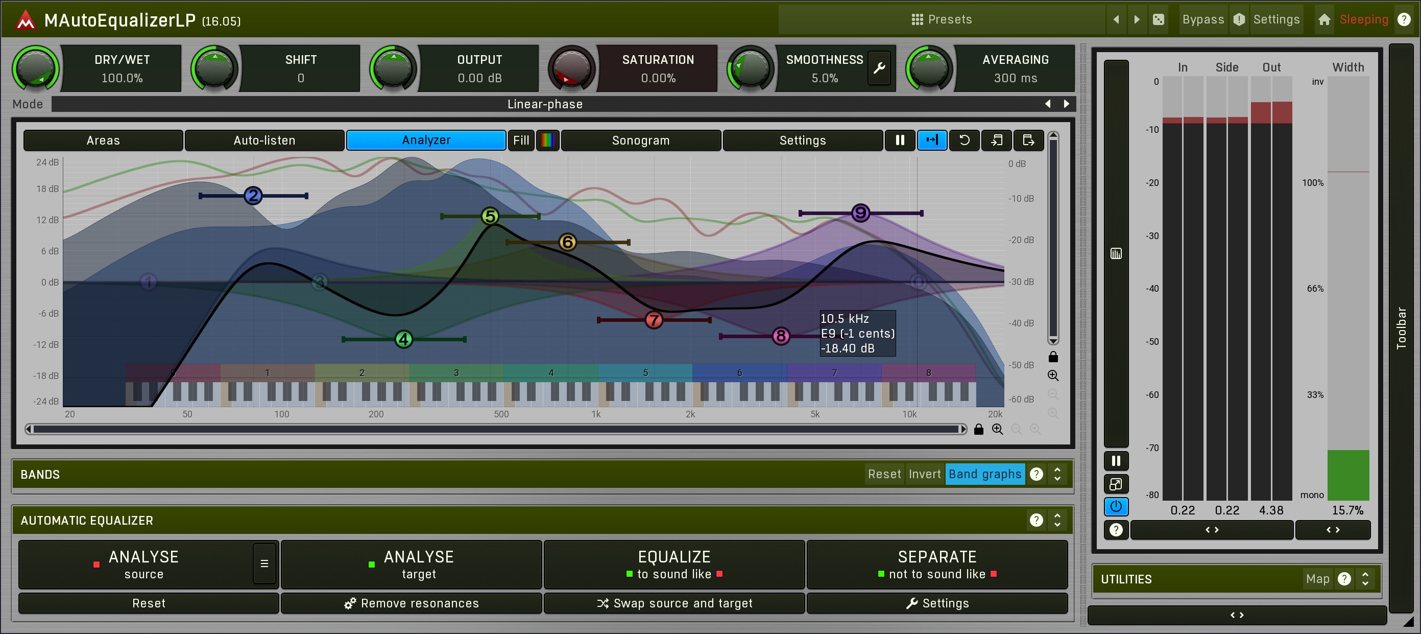Open the title-bar Settings menu
This screenshot has width=1421, height=634.
click(1276, 20)
